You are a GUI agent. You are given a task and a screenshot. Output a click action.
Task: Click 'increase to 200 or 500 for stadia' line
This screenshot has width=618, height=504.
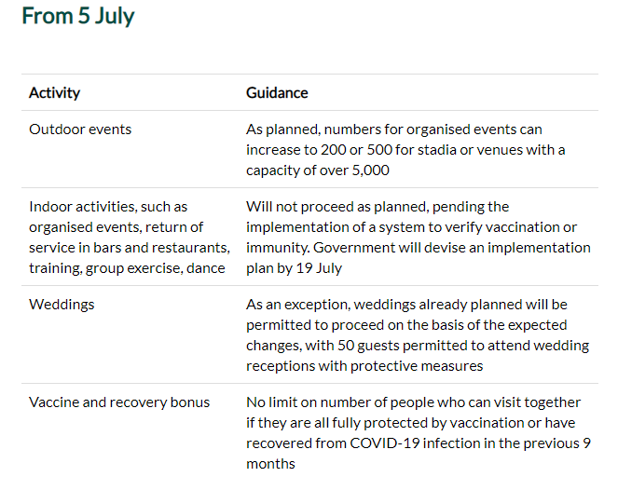pos(405,150)
